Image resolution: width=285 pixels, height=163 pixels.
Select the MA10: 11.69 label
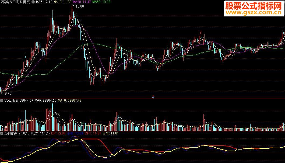[62, 2]
